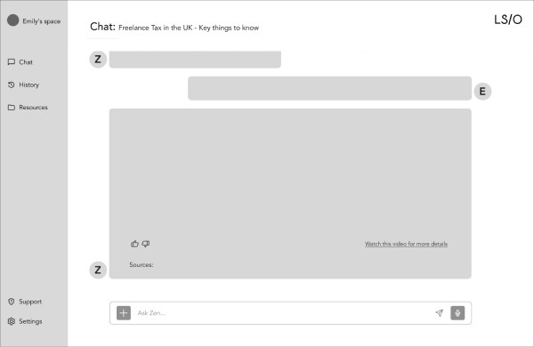The height and width of the screenshot is (347, 534).
Task: Click the Resources folder icon
Action: tap(12, 108)
